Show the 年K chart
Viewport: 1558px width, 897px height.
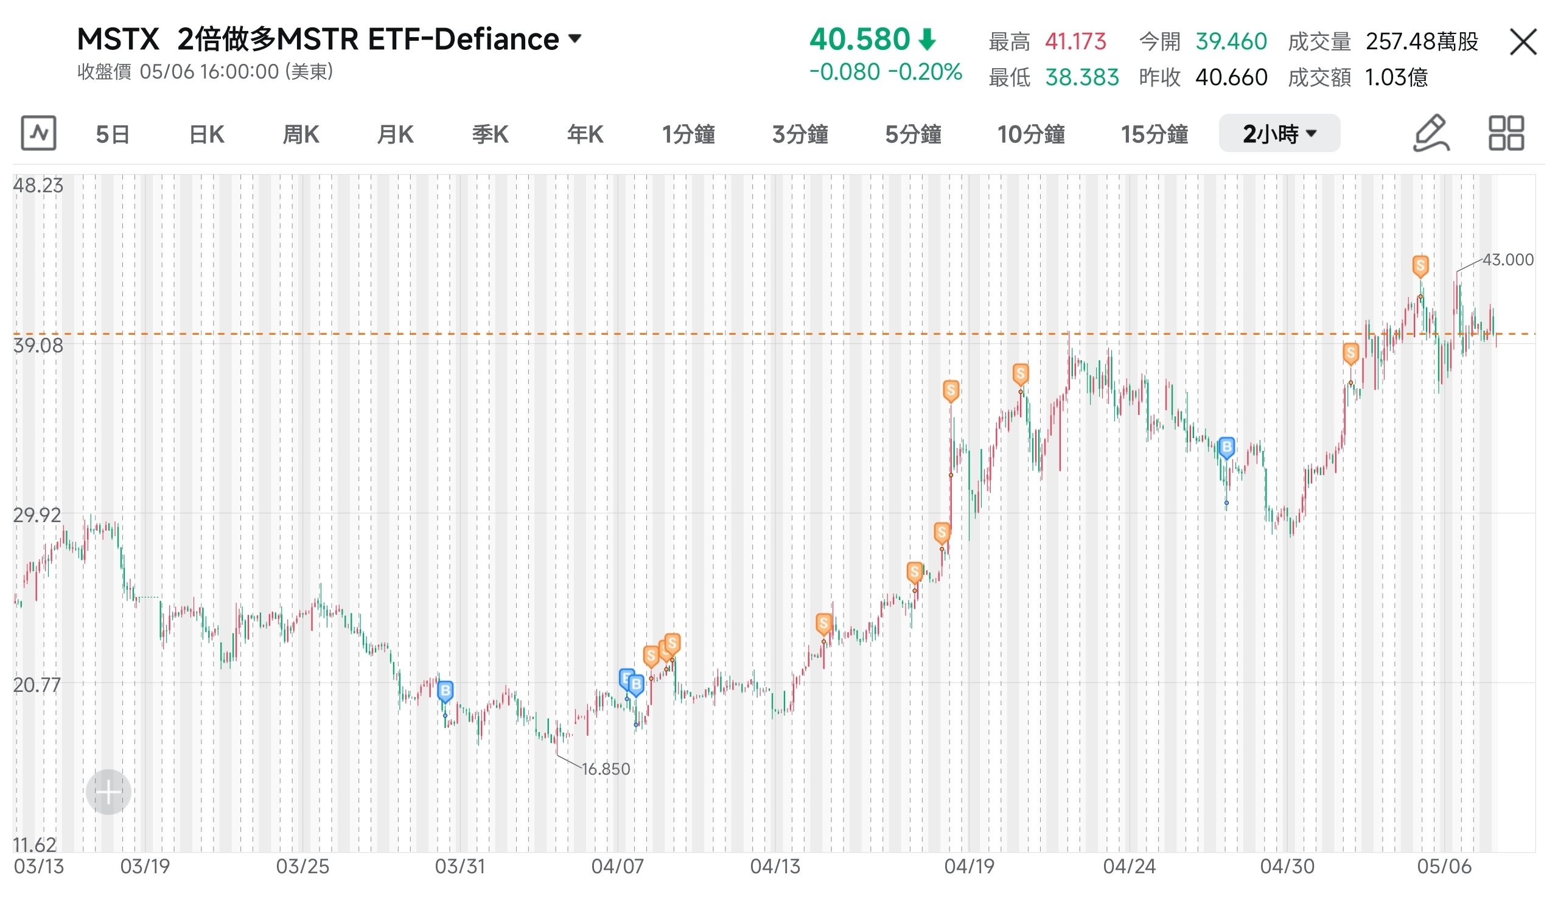pos(585,134)
